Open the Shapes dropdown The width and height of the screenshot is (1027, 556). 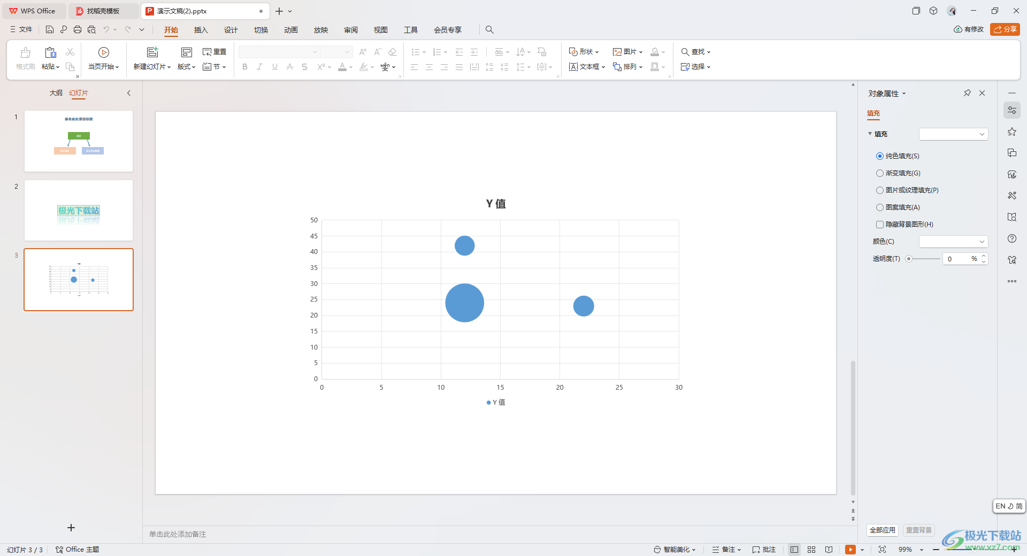584,52
